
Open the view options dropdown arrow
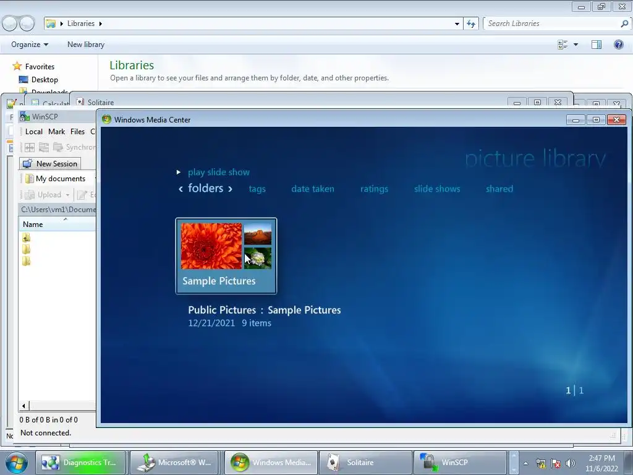(576, 45)
